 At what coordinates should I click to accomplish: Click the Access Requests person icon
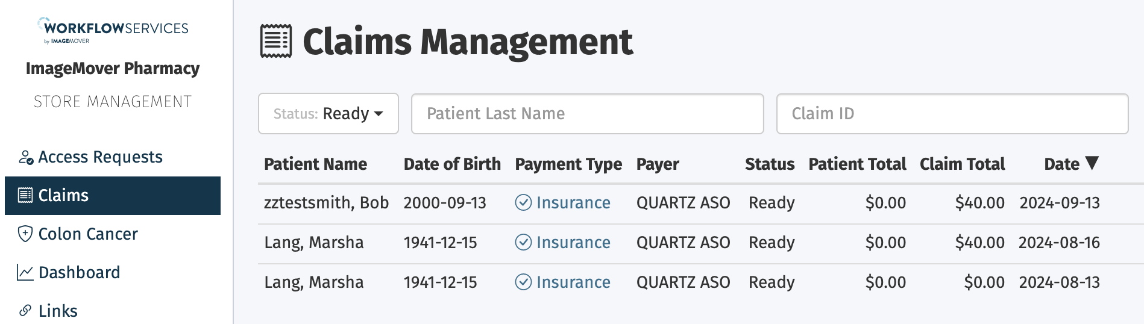pyautogui.click(x=25, y=157)
